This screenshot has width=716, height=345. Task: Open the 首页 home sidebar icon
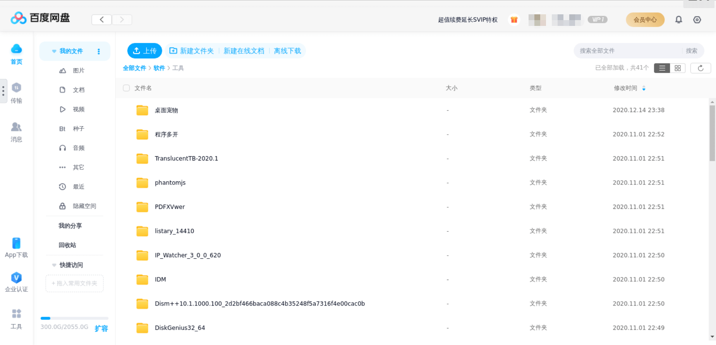(x=16, y=54)
